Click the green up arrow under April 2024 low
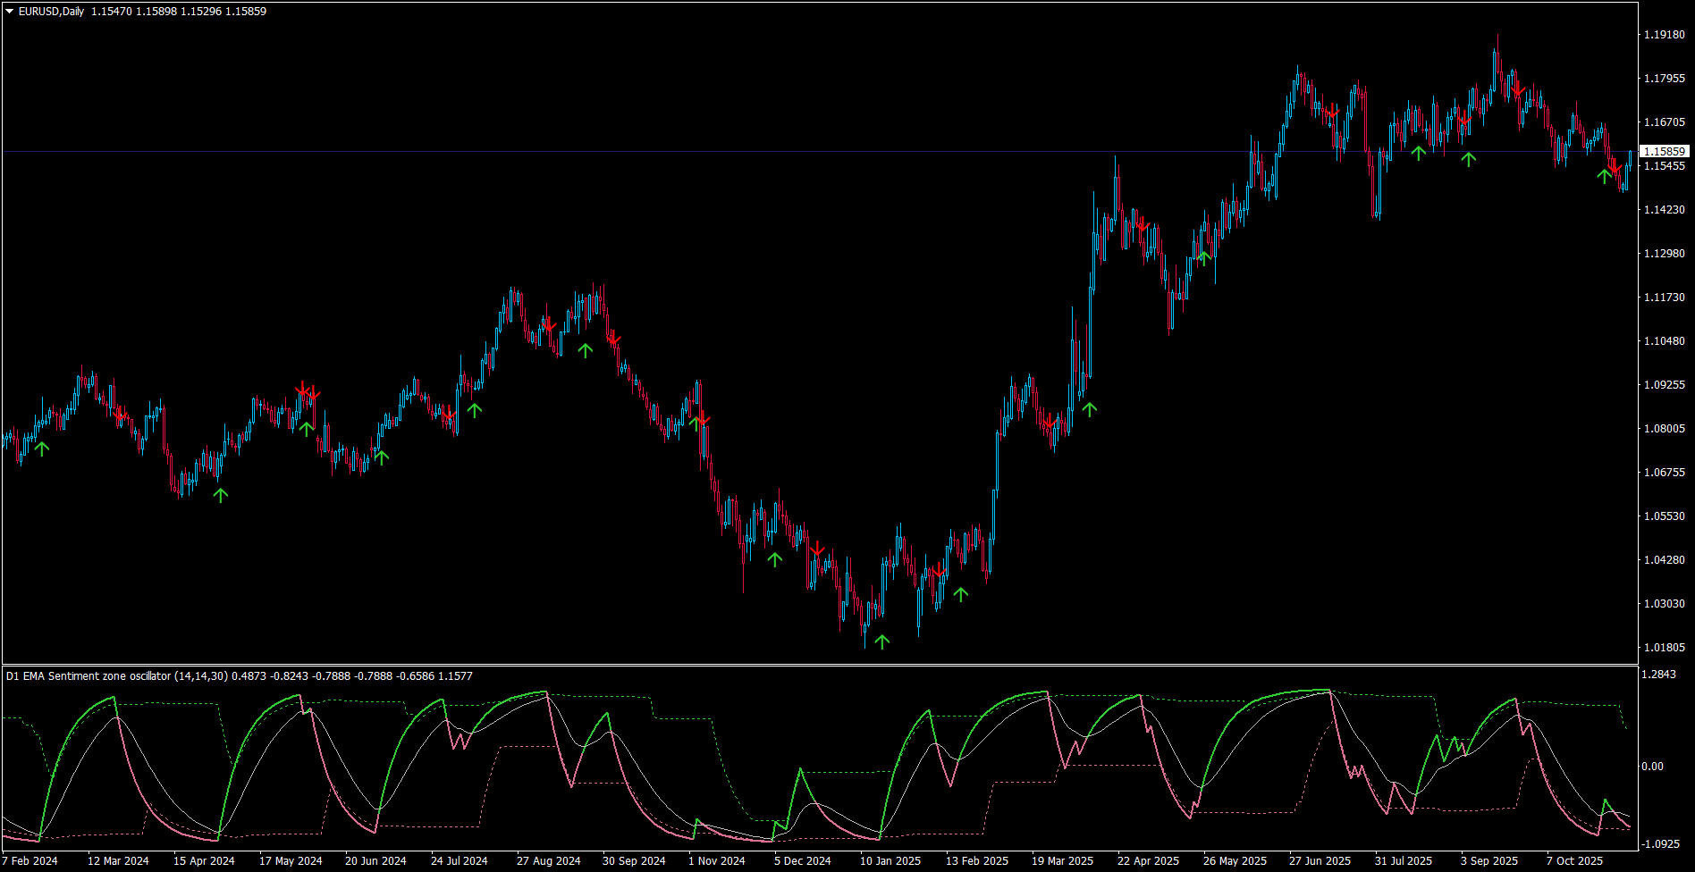The image size is (1695, 872). pos(221,495)
